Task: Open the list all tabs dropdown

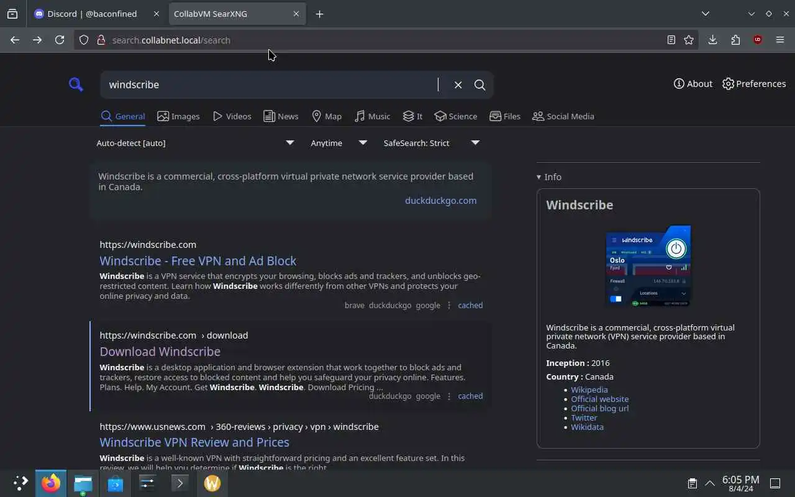Action: 706,14
